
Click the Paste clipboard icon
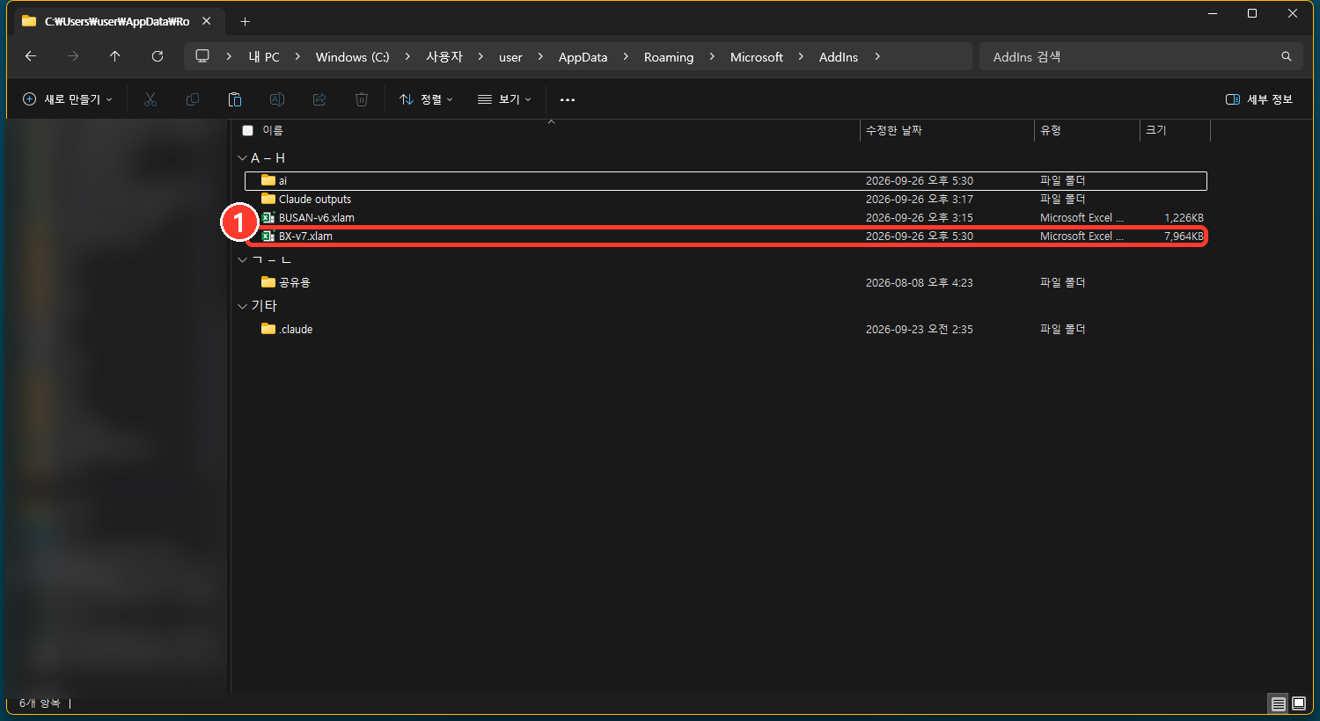[235, 99]
